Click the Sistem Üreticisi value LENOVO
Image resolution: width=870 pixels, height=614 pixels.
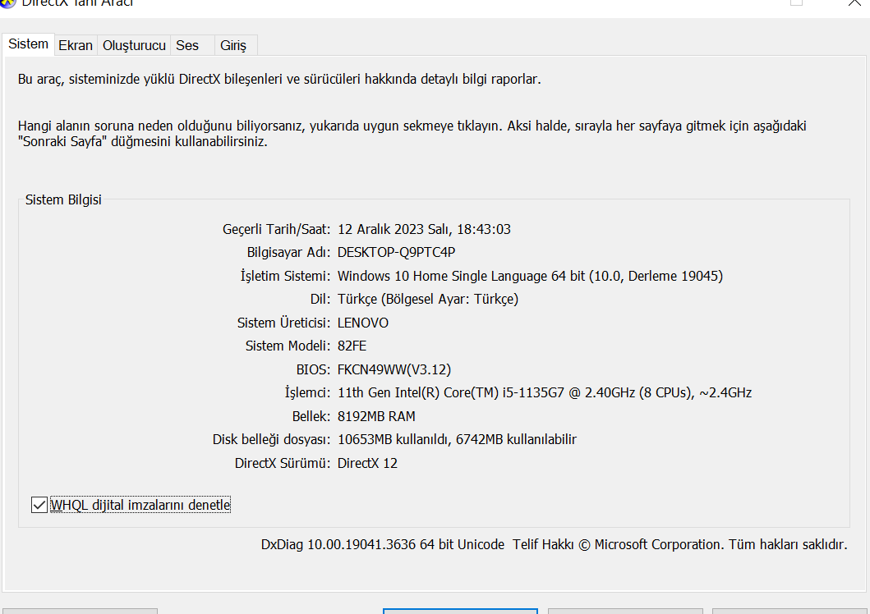tap(362, 323)
